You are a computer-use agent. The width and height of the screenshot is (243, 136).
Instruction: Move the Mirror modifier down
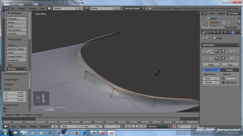click(x=234, y=51)
